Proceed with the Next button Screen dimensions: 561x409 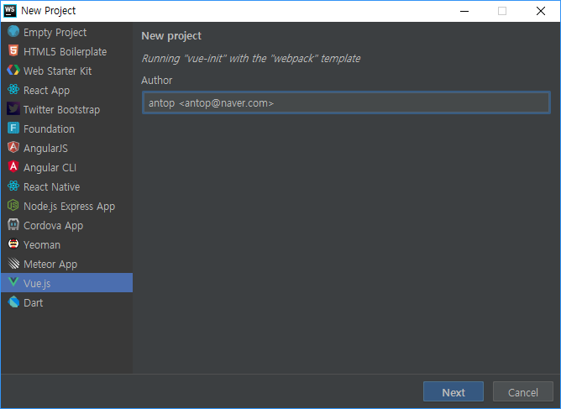click(x=454, y=392)
